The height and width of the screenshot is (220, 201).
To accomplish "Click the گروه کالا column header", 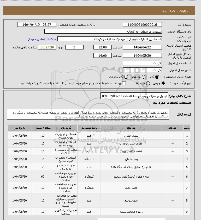I will (x=66, y=128).
